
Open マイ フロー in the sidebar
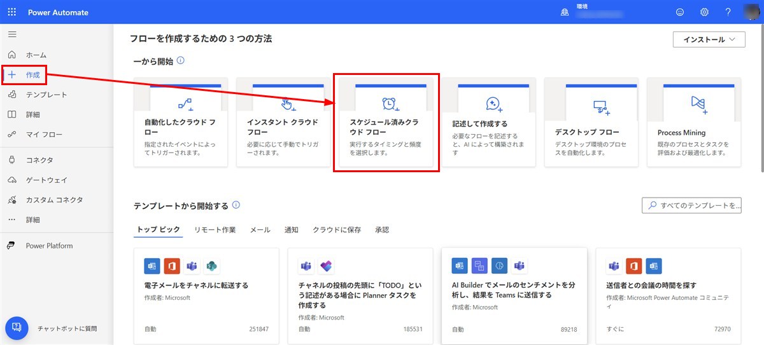point(44,135)
